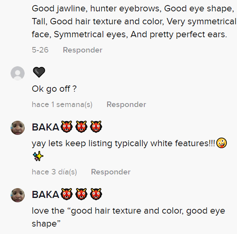Open the second BAKA comment's profile picture
The image size is (237, 234).
click(18, 195)
